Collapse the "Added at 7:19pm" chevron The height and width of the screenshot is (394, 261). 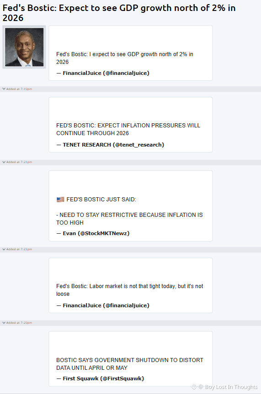(4, 89)
